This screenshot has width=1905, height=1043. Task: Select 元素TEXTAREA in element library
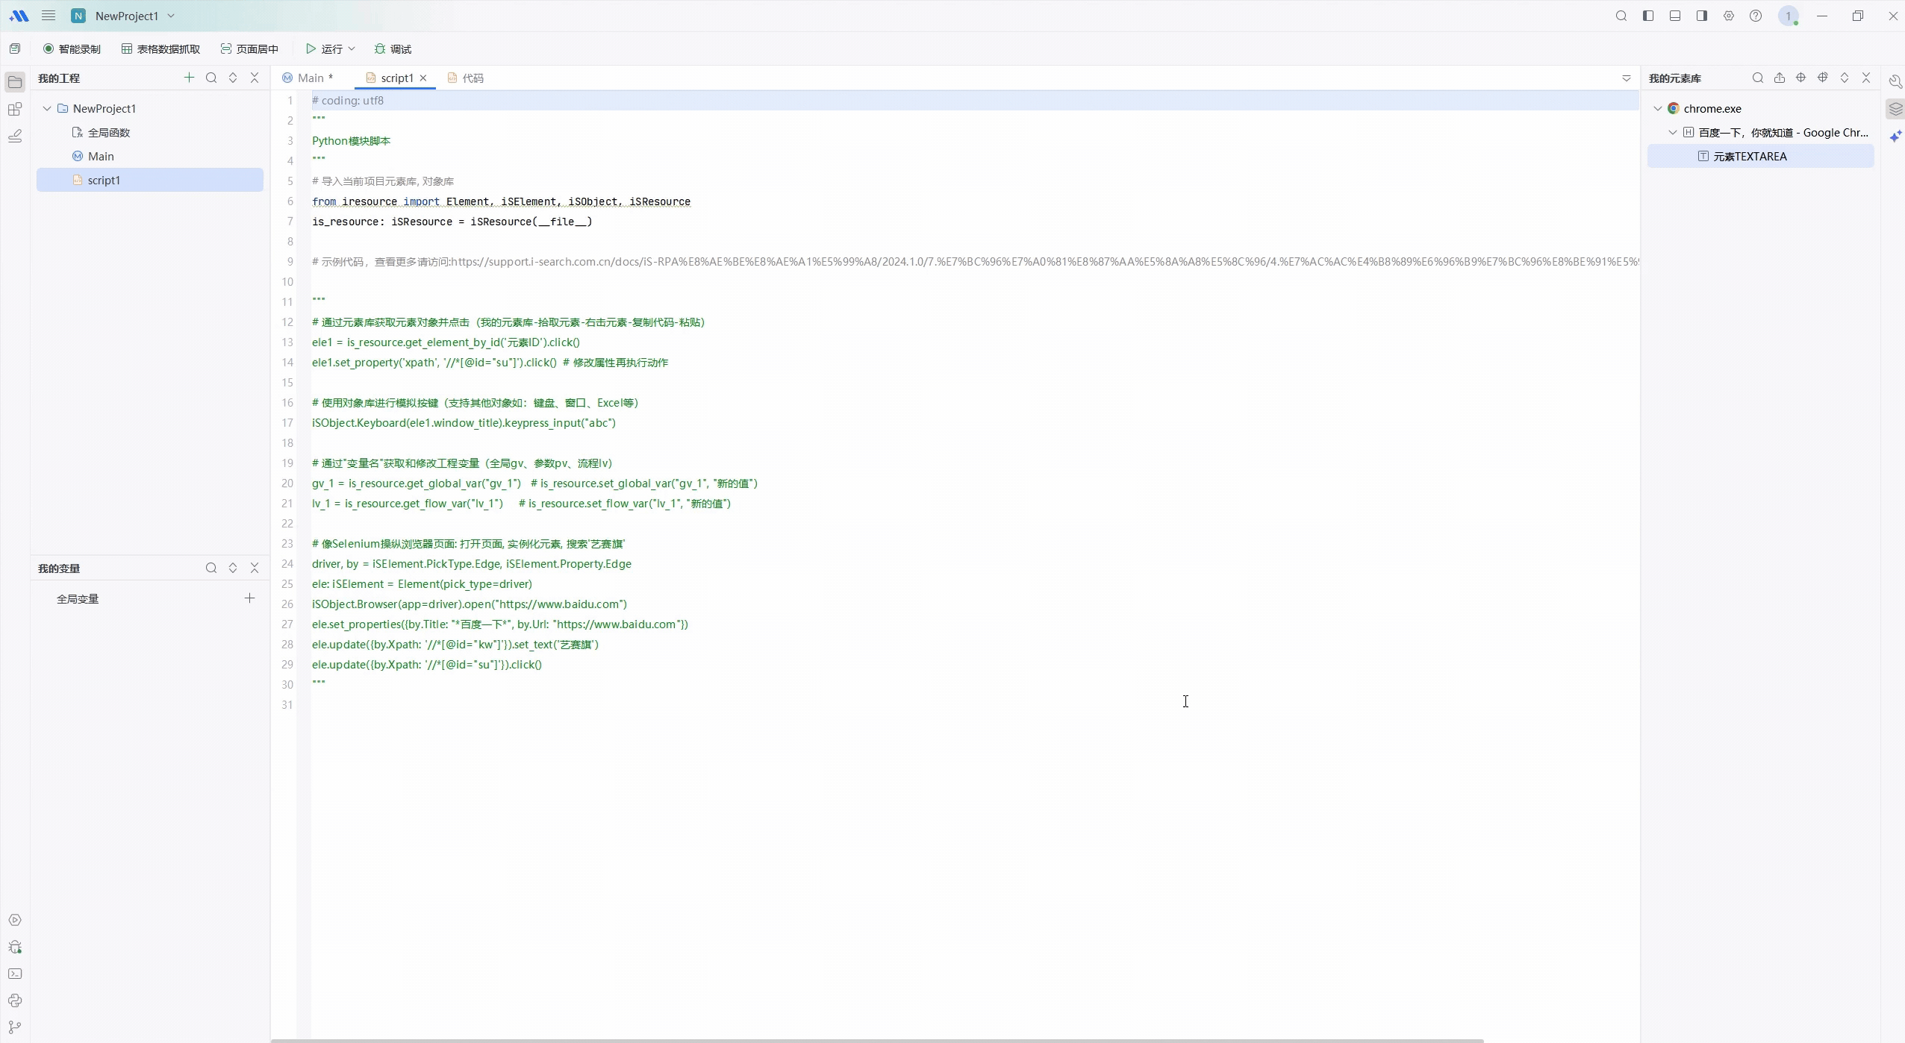1750,157
